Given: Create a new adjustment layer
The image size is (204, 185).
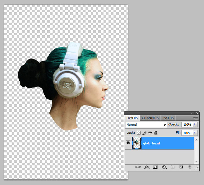Looking at the screenshot, I should (164, 167).
